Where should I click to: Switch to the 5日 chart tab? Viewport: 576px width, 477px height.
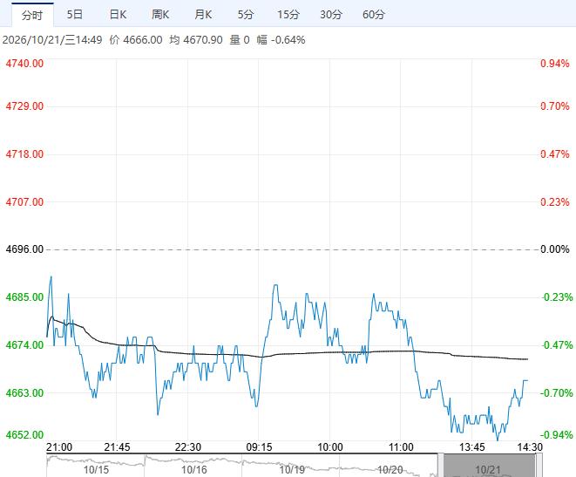tap(75, 15)
